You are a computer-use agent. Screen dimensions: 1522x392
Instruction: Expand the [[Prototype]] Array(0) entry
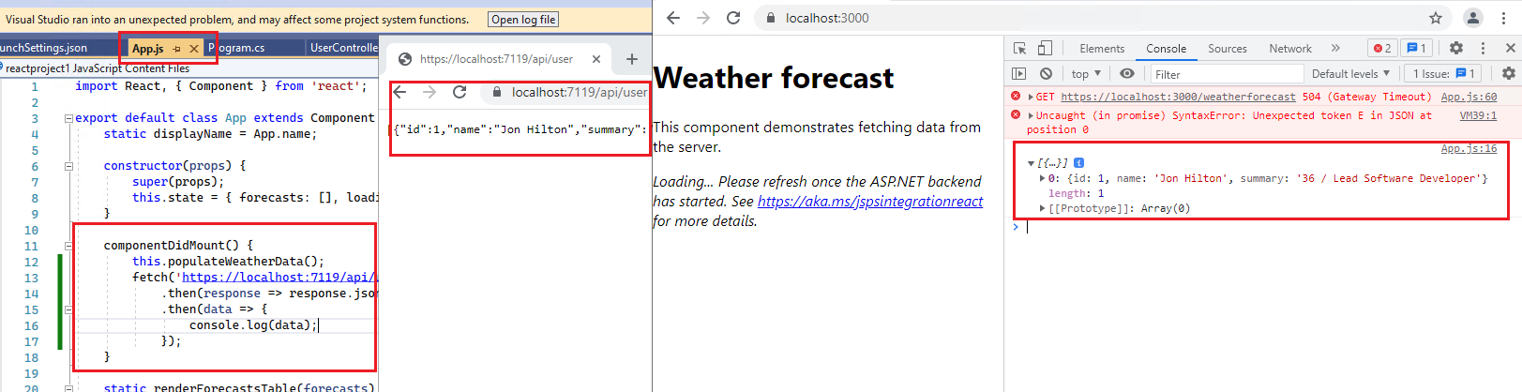pos(1042,208)
